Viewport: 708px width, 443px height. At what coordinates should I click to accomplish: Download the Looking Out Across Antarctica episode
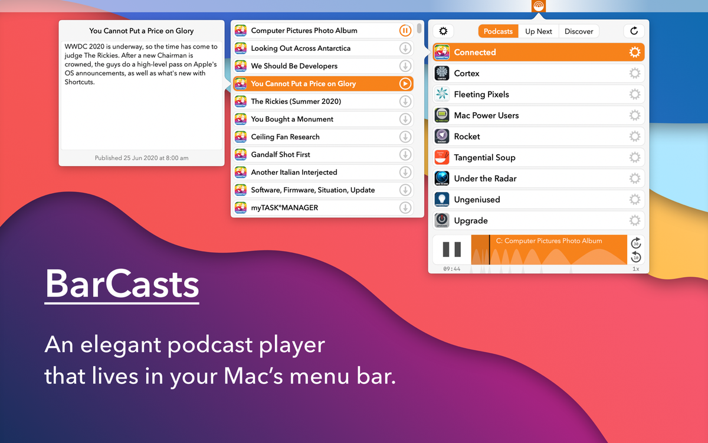[405, 48]
